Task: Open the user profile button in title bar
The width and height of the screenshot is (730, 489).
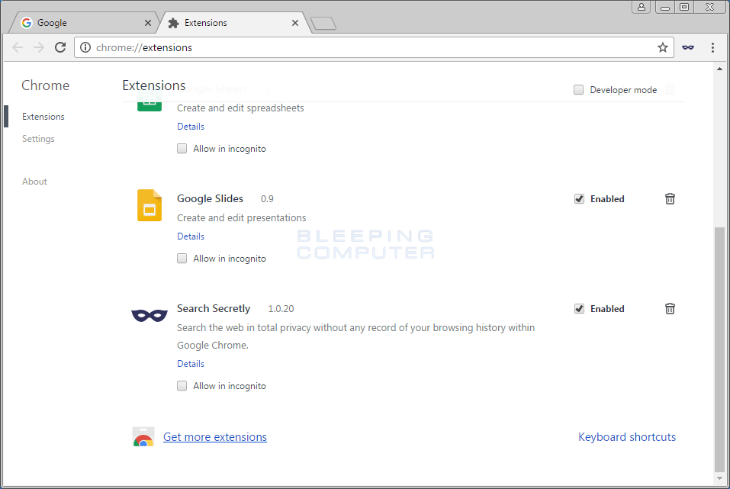Action: [642, 7]
